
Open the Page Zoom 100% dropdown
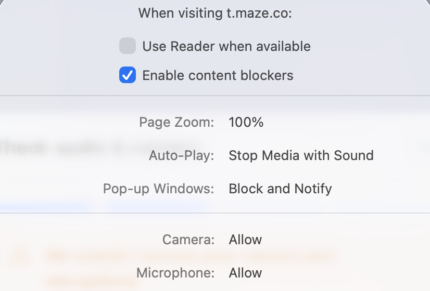pyautogui.click(x=246, y=123)
